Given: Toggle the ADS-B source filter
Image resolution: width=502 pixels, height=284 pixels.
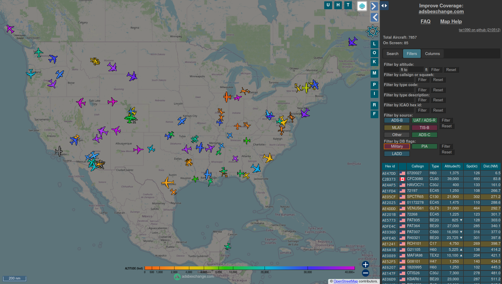Looking at the screenshot, I should tap(397, 120).
